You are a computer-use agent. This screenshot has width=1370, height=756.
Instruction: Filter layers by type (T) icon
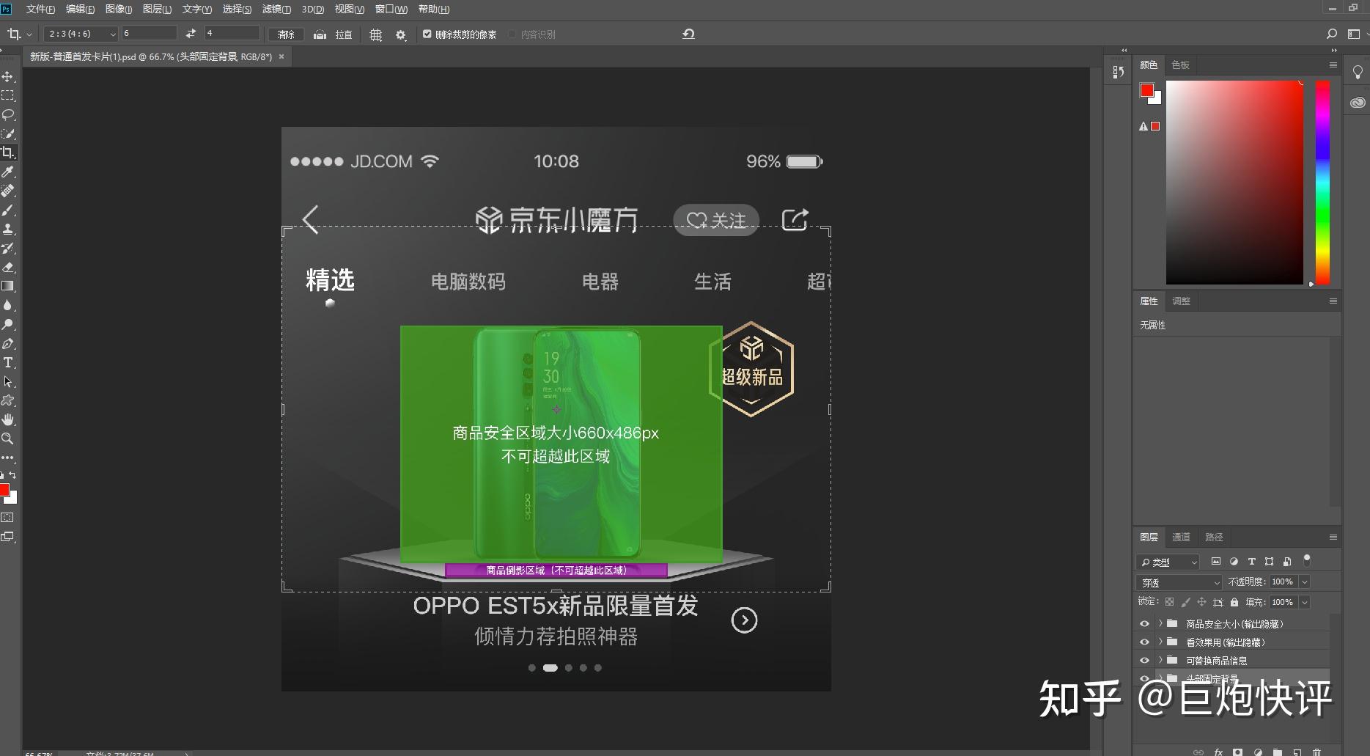pos(1251,562)
